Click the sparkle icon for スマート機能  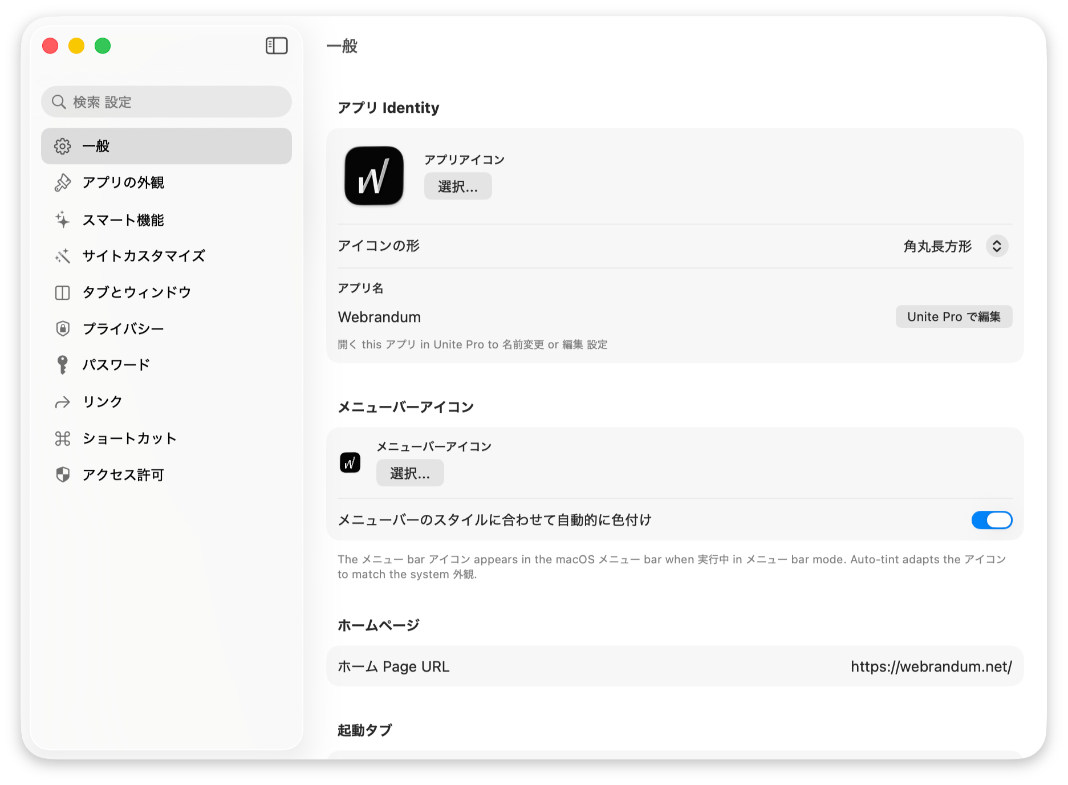[62, 220]
